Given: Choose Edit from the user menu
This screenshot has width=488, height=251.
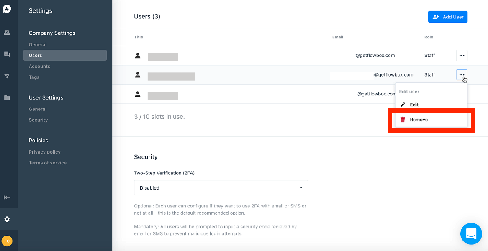Looking at the screenshot, I should pos(414,105).
